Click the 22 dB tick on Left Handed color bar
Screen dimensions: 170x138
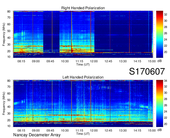[x=165, y=118]
